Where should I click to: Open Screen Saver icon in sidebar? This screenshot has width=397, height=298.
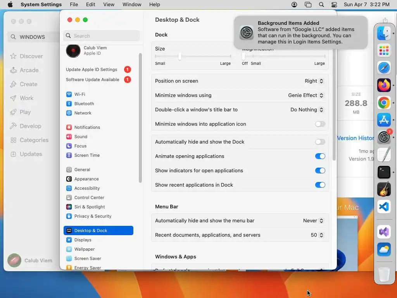69,258
